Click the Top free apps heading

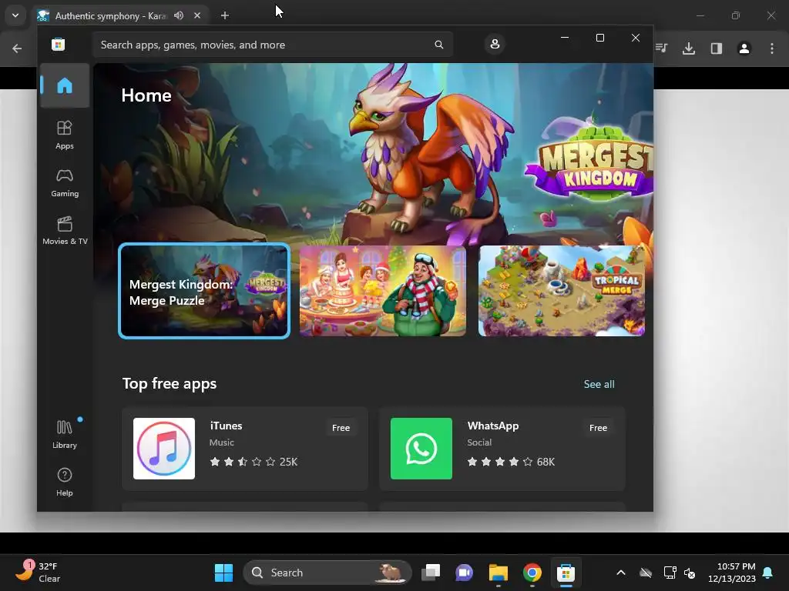click(x=170, y=383)
